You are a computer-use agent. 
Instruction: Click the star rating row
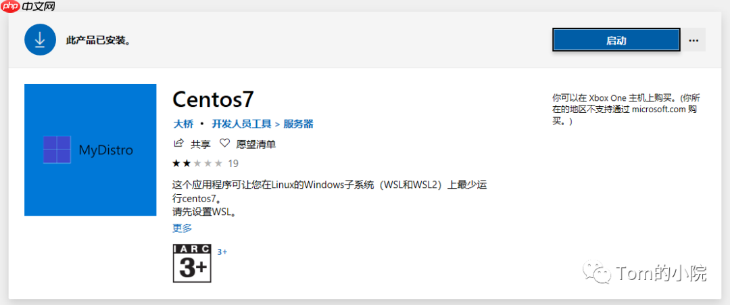(197, 164)
